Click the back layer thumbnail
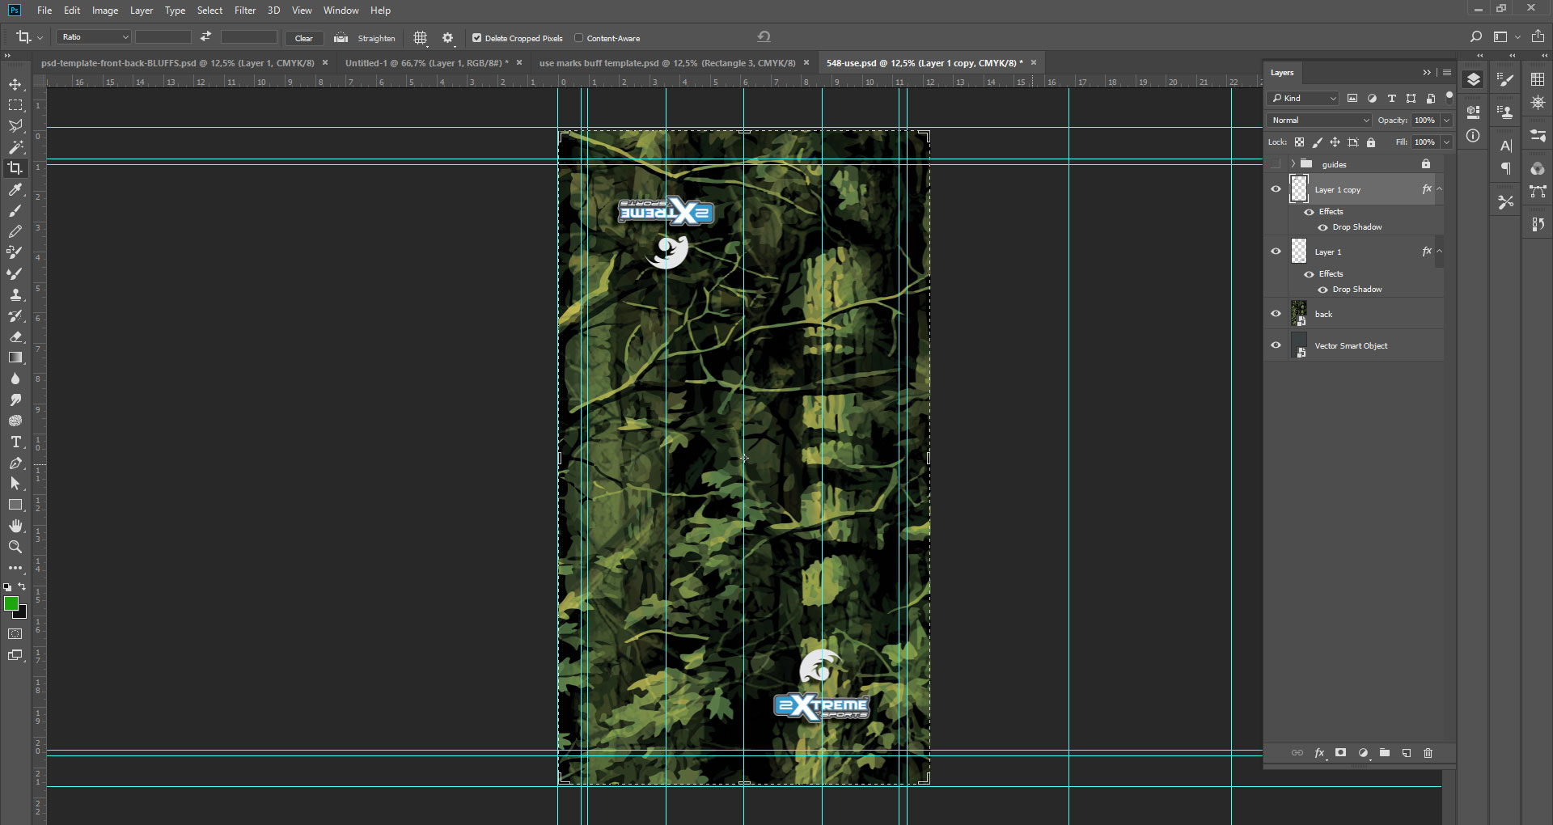Image resolution: width=1553 pixels, height=825 pixels. click(1299, 313)
